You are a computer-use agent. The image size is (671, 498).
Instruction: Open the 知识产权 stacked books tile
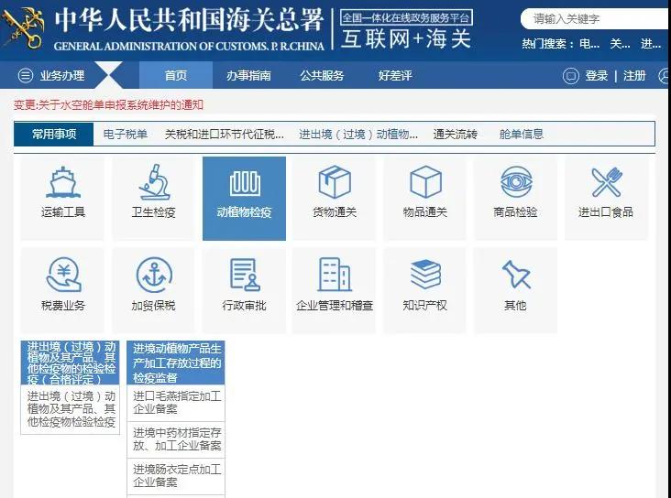pos(425,290)
